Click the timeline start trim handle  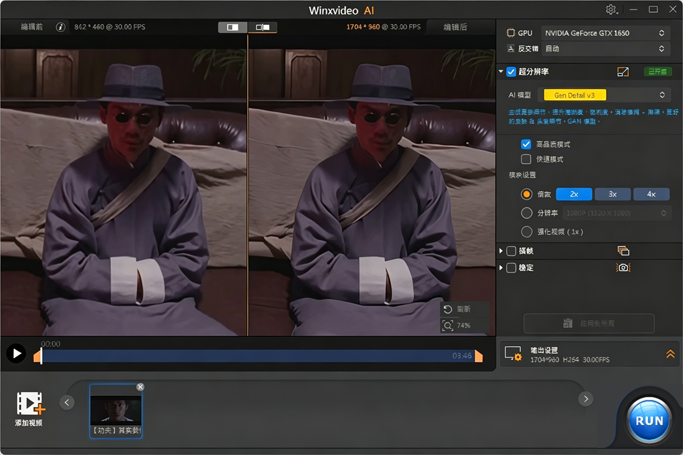click(x=38, y=356)
